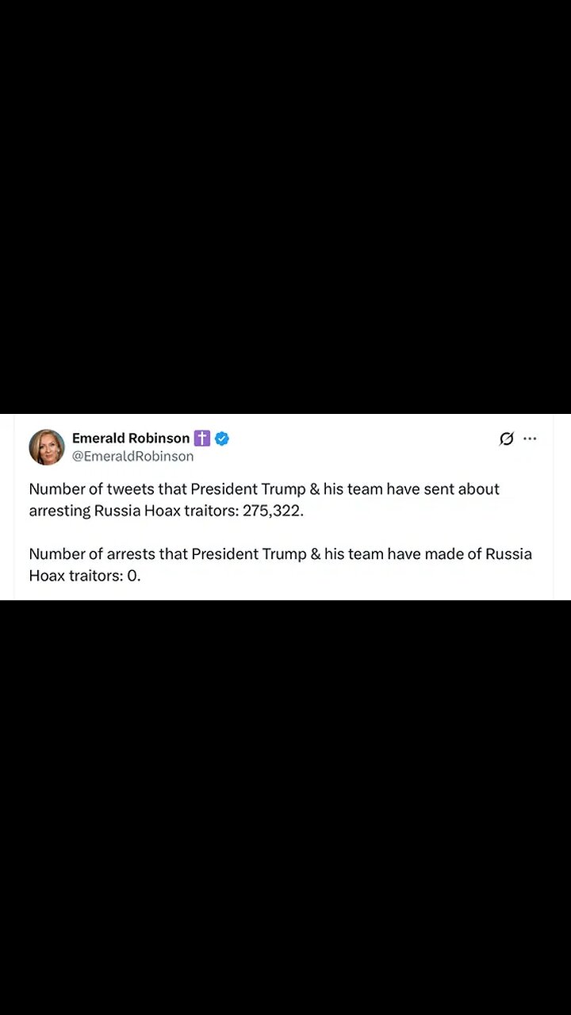Open the Grok explain icon on the tweet
Screen dimensions: 571x1015
pos(506,439)
